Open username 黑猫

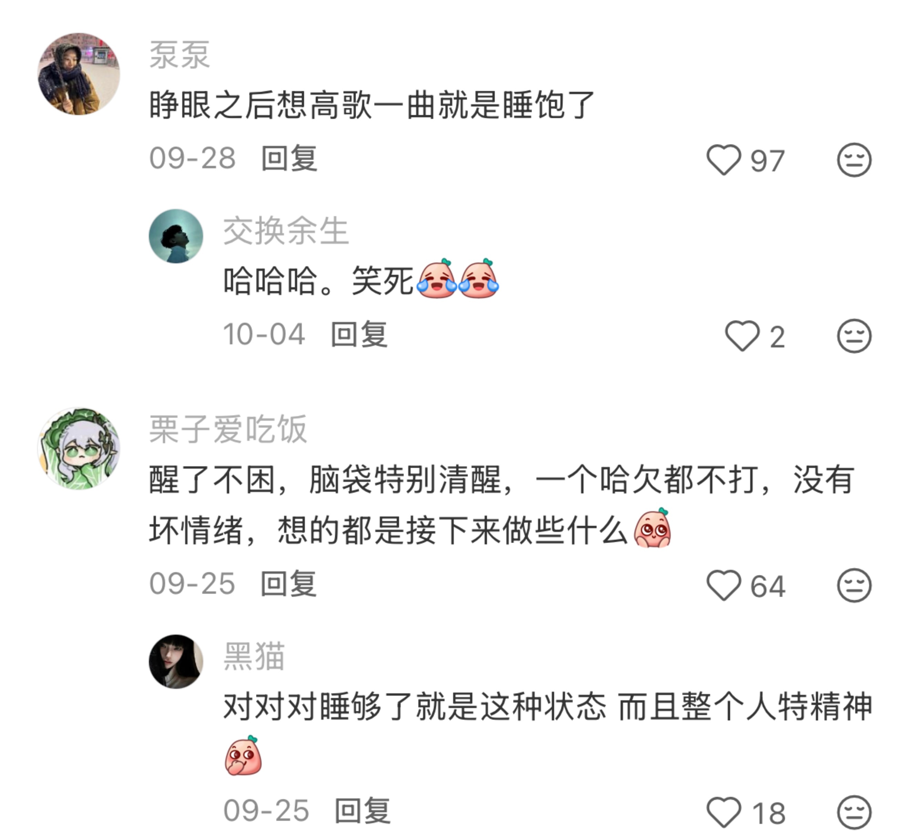point(254,656)
